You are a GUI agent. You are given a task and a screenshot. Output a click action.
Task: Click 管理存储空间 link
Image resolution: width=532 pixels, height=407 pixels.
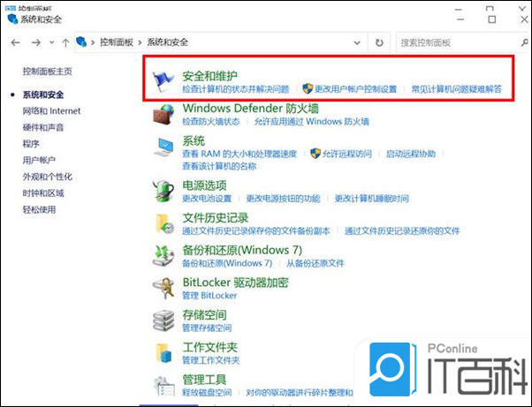[x=207, y=328]
